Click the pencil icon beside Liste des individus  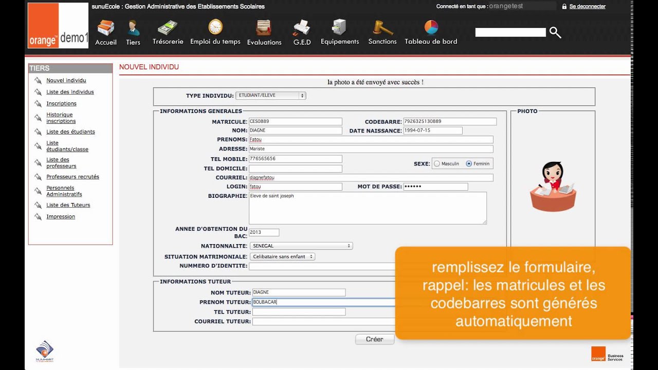tap(38, 92)
